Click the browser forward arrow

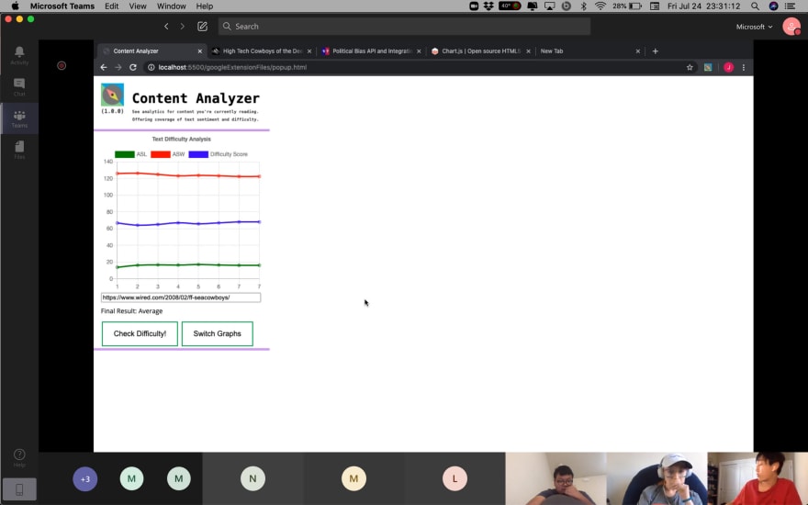(x=118, y=68)
